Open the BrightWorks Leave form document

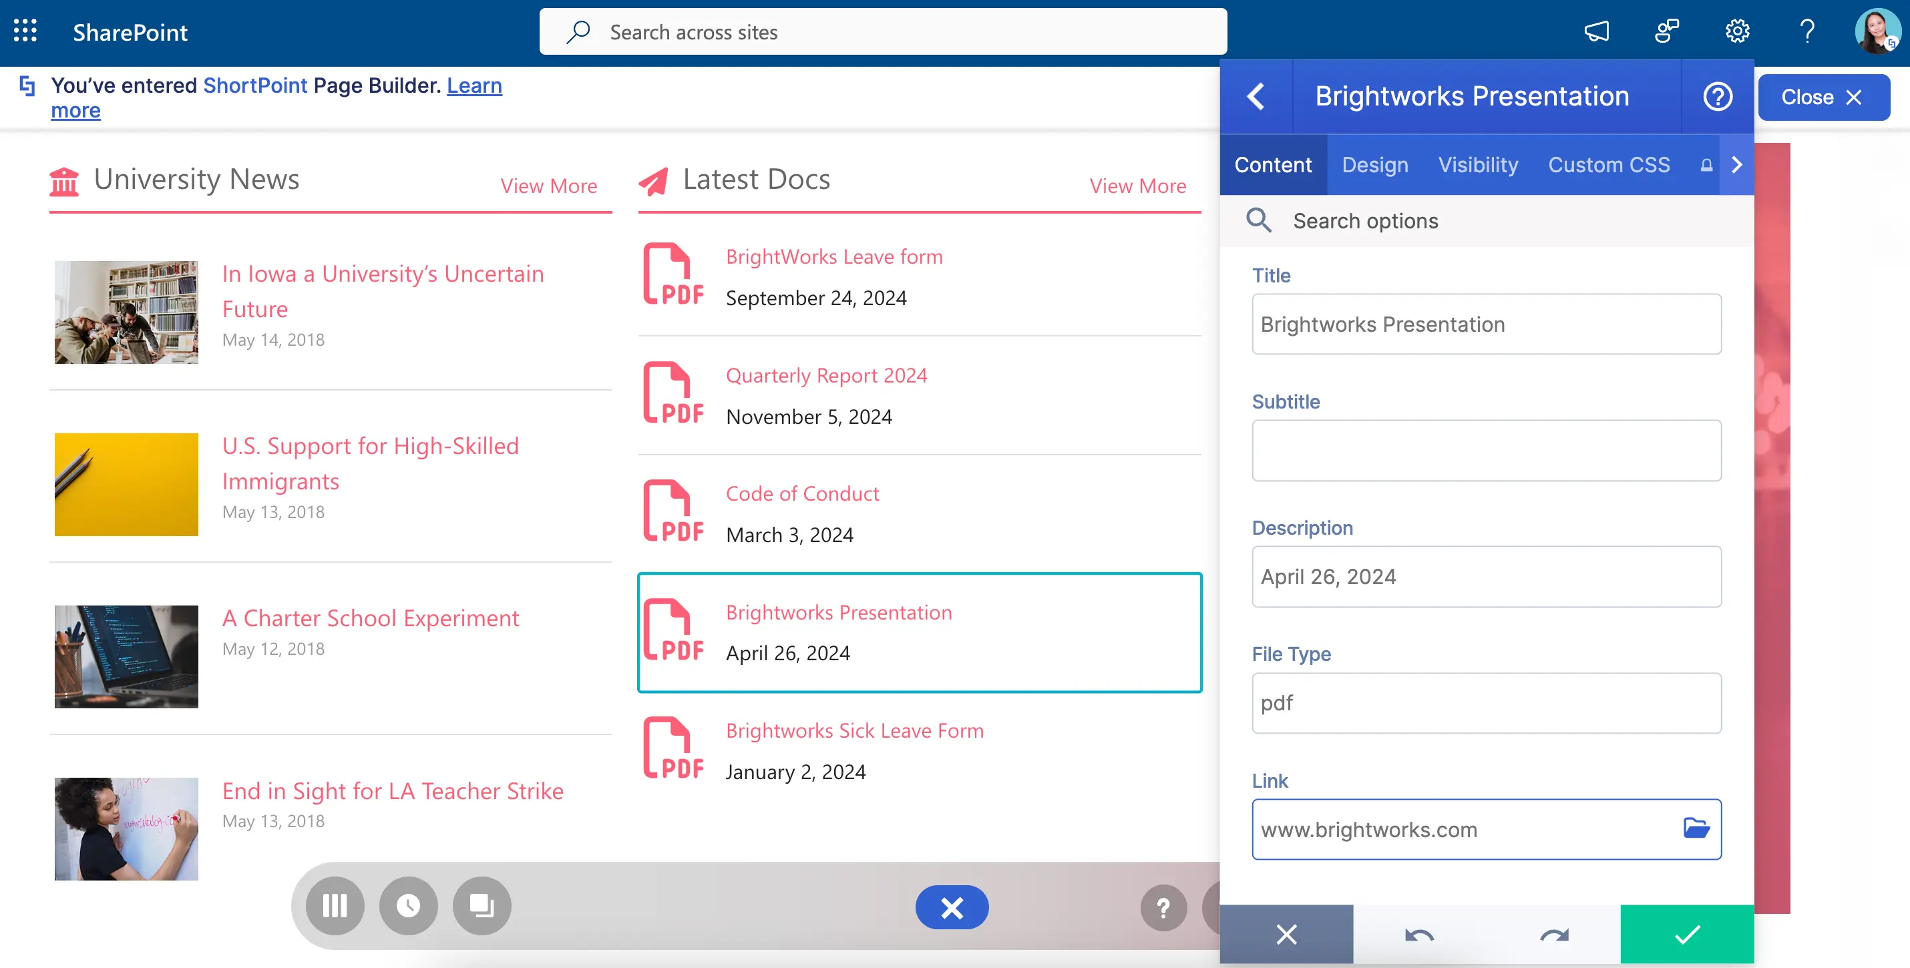tap(834, 256)
